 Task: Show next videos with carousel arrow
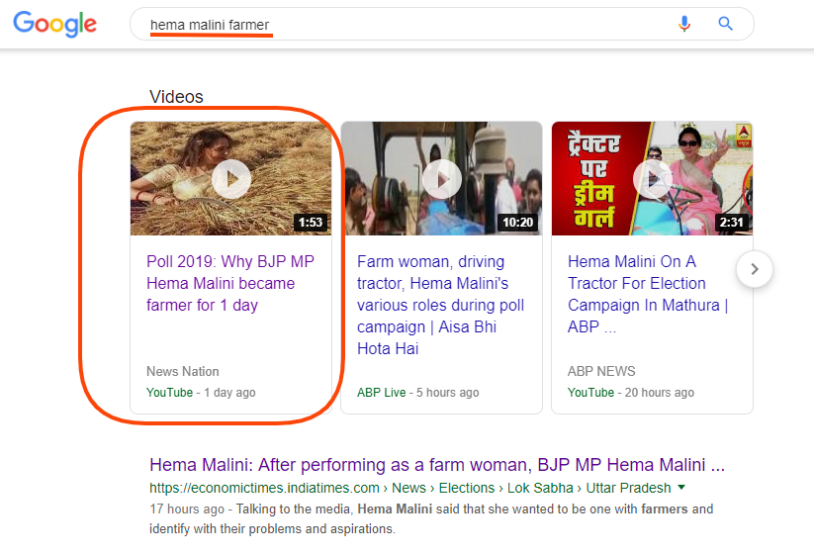755,269
